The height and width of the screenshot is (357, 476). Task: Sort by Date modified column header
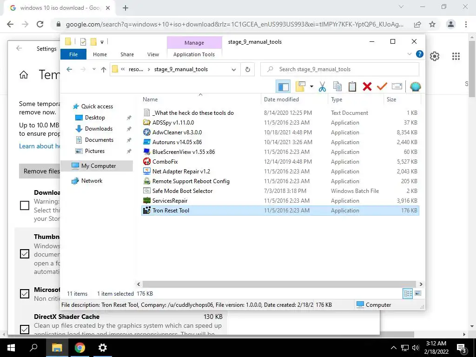(294, 99)
